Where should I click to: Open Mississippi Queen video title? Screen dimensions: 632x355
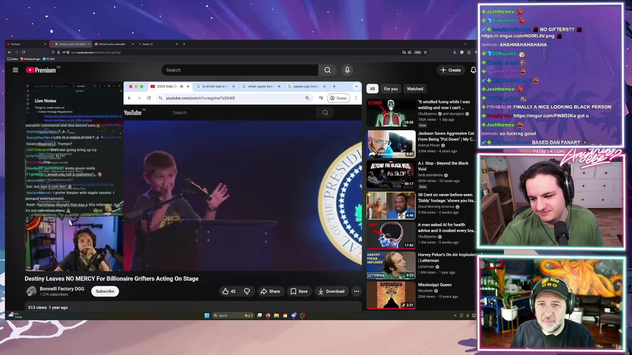tap(434, 285)
